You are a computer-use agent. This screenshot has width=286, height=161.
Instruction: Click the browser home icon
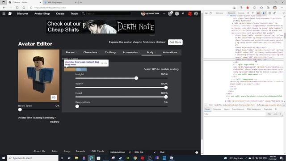[x=24, y=8]
